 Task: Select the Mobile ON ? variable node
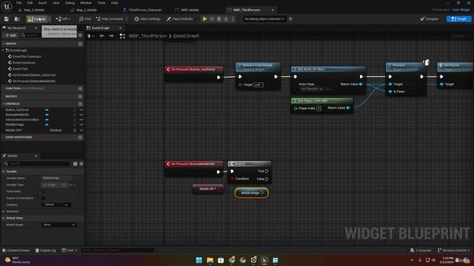pyautogui.click(x=208, y=189)
